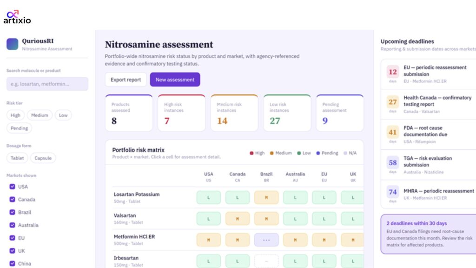
Task: Click the artixio logo
Action: [17, 17]
